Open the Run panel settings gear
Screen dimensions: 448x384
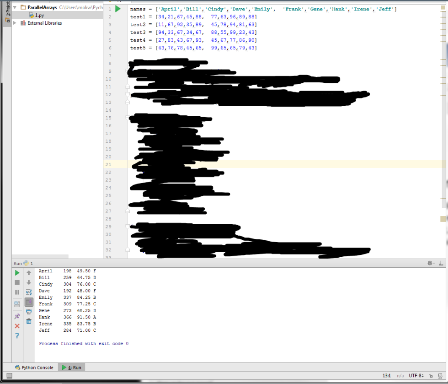pos(430,263)
